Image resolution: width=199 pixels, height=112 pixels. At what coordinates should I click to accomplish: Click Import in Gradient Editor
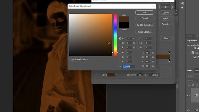pyautogui.click(x=166, y=18)
